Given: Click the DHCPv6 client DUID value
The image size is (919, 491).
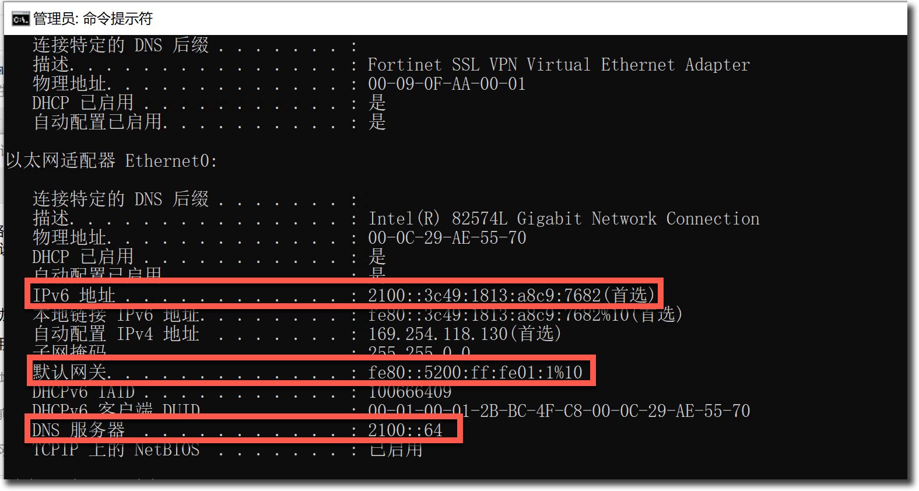Looking at the screenshot, I should click(x=559, y=411).
